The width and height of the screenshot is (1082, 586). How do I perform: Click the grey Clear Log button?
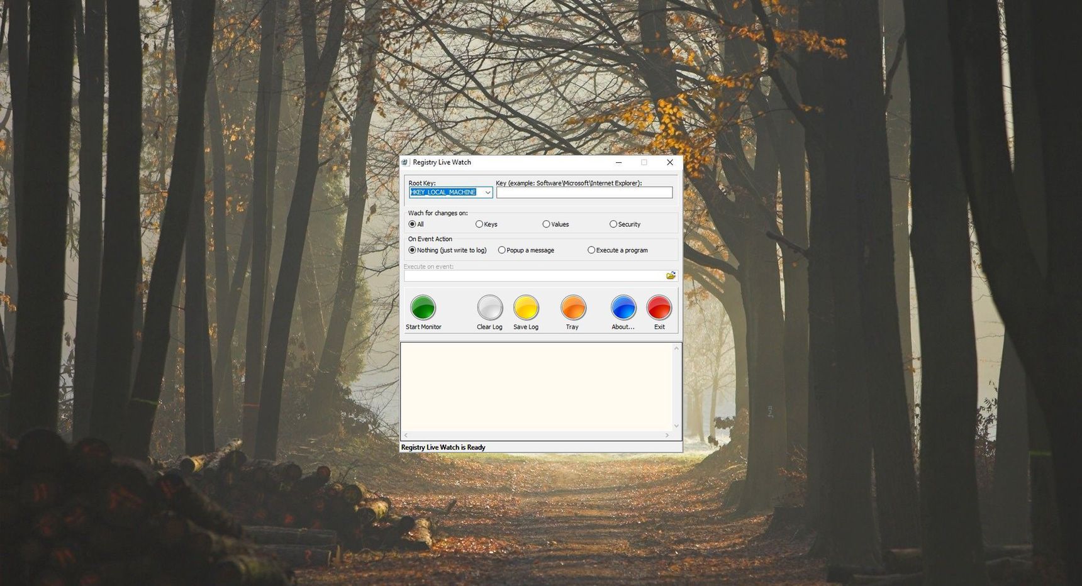[490, 308]
